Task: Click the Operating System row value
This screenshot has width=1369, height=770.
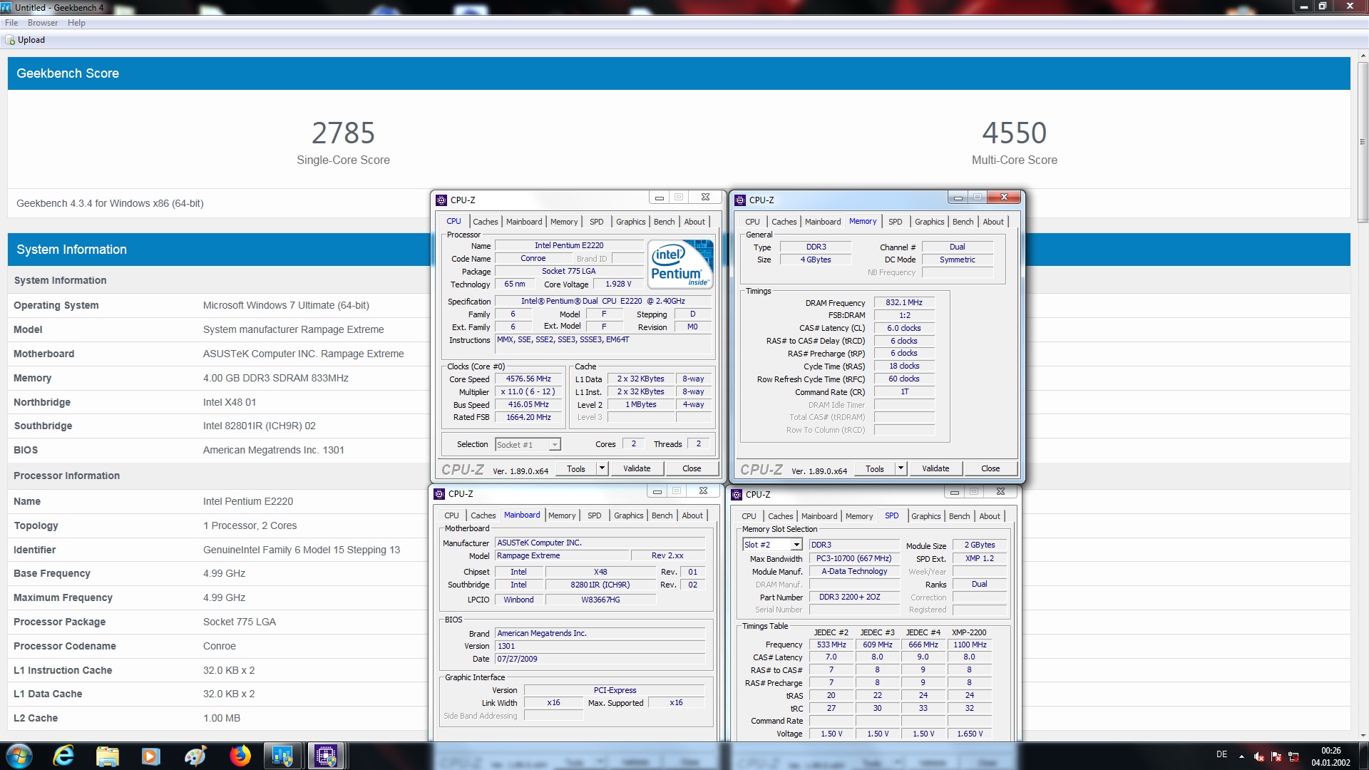Action: point(286,305)
